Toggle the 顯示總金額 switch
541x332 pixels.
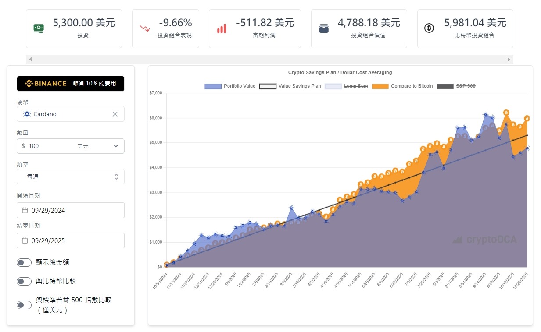[x=24, y=262]
